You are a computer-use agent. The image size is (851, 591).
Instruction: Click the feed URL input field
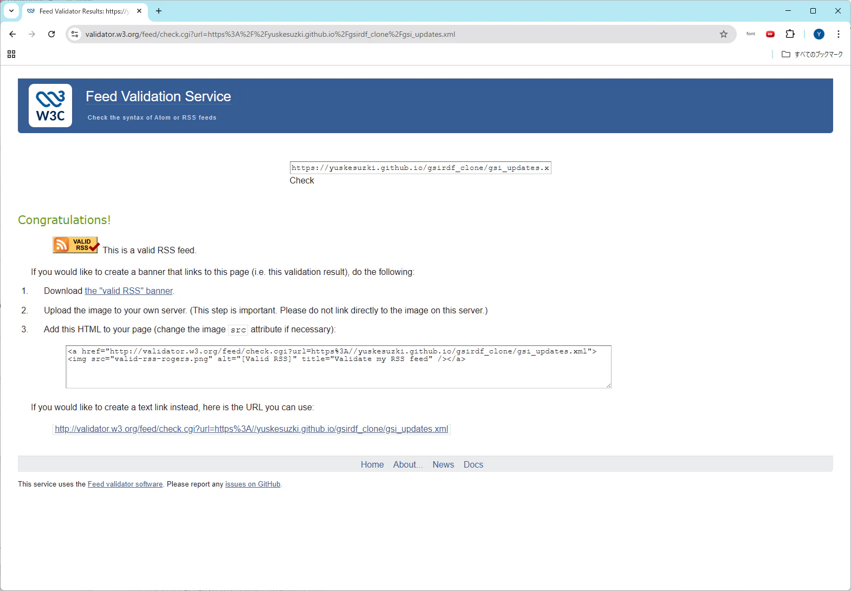420,168
